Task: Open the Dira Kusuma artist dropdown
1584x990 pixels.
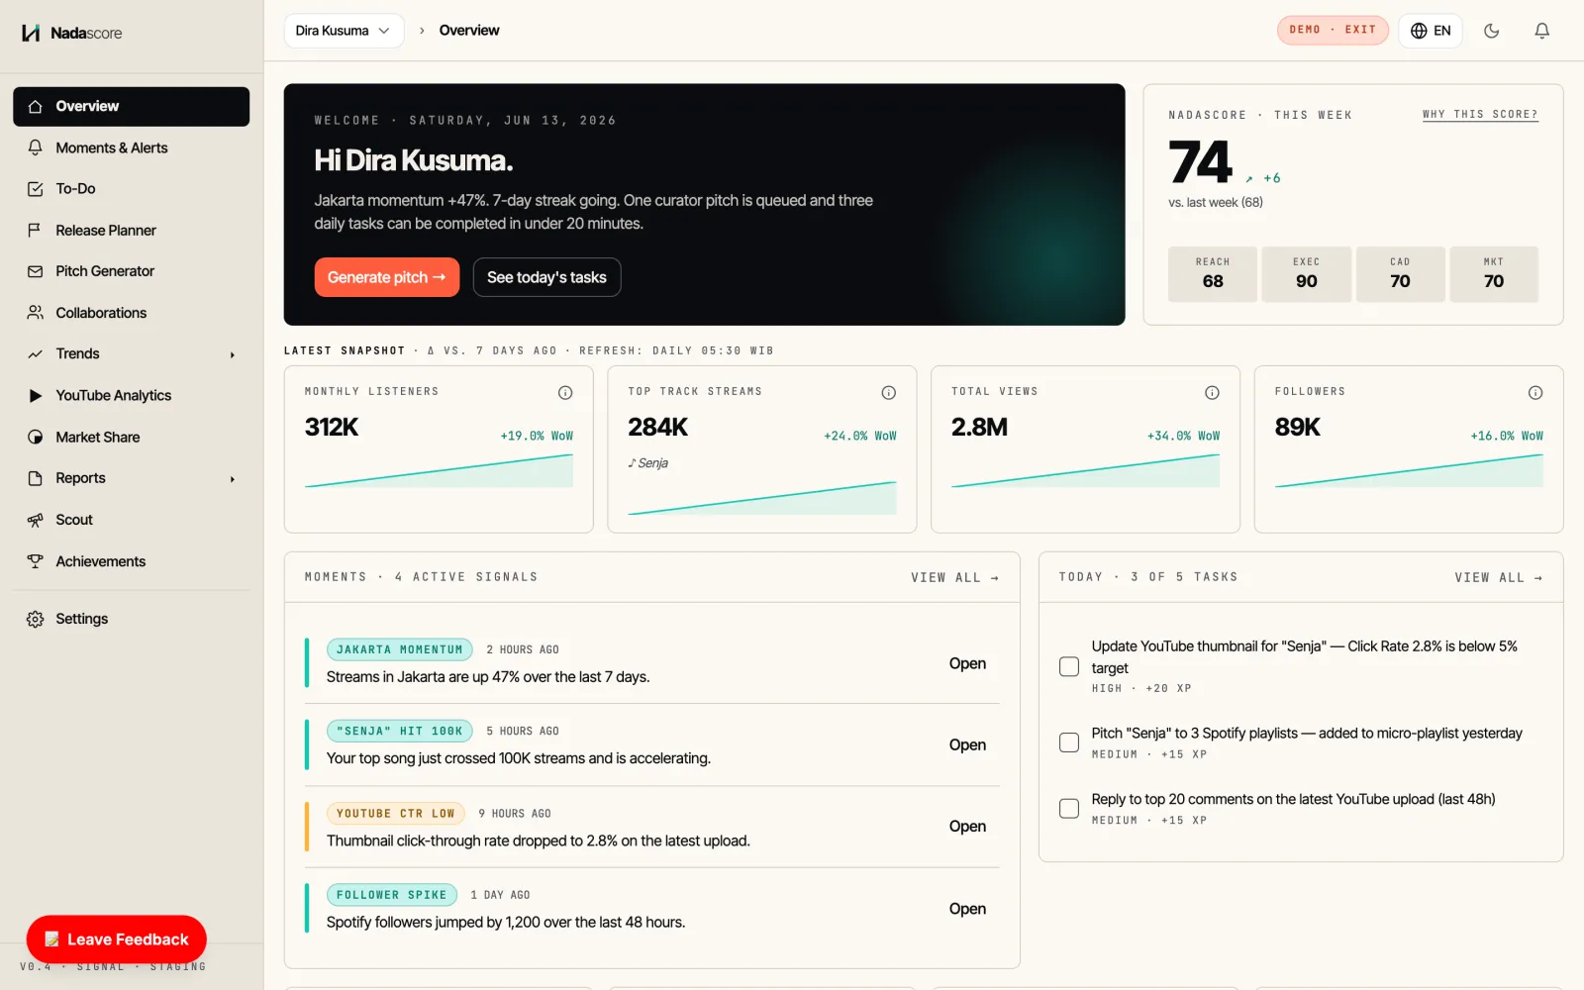Action: pyautogui.click(x=344, y=31)
